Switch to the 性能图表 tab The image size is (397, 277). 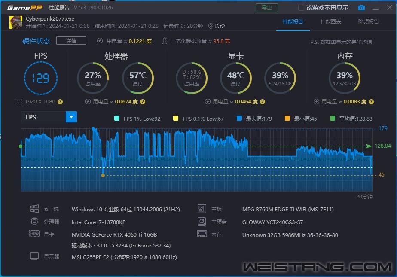(331, 22)
